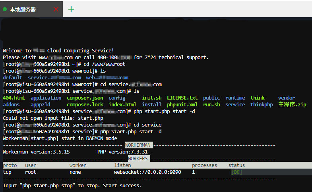Click the 'user' column header
The width and height of the screenshot is (312, 192).
point(31,165)
